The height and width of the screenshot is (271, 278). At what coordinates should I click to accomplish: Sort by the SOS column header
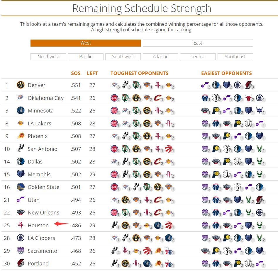click(x=76, y=73)
